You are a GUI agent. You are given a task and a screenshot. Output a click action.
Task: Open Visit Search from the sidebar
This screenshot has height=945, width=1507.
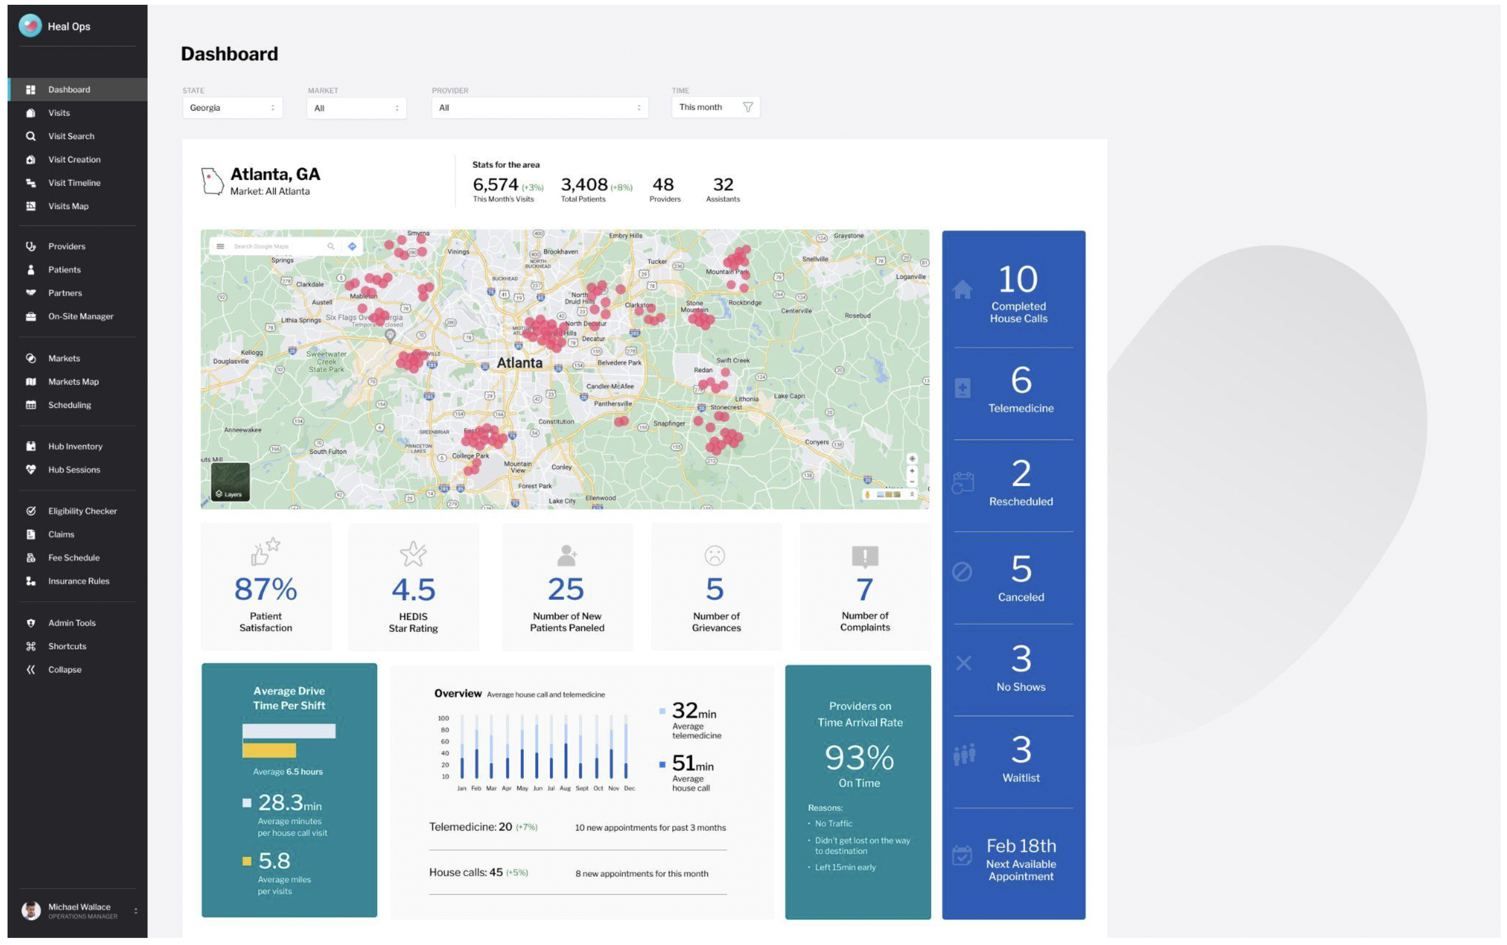pyautogui.click(x=71, y=136)
